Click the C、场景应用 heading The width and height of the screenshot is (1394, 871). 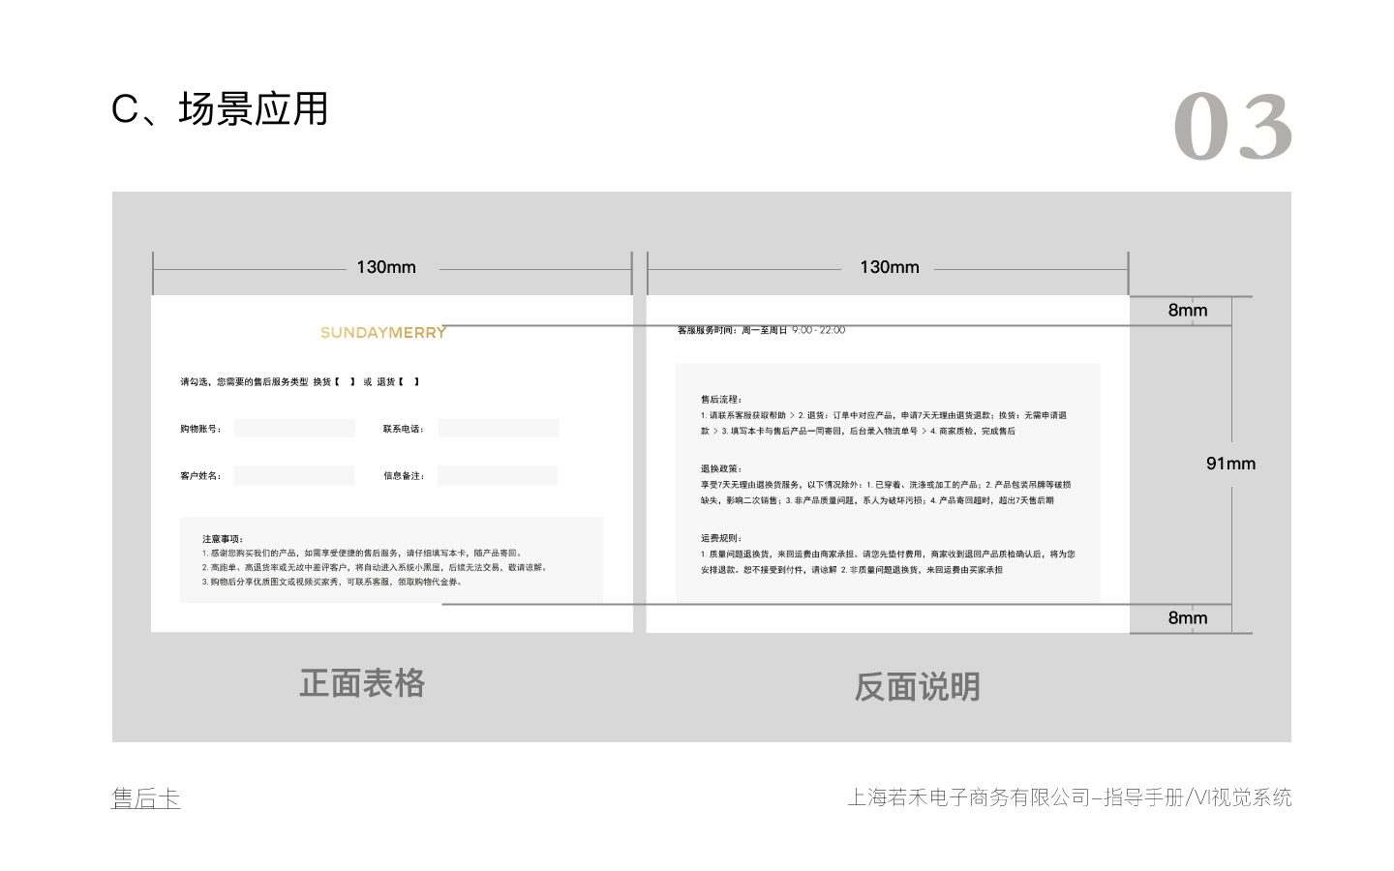pyautogui.click(x=220, y=109)
